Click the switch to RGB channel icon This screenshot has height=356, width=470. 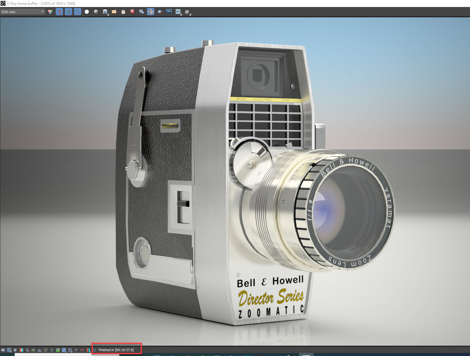coord(50,12)
